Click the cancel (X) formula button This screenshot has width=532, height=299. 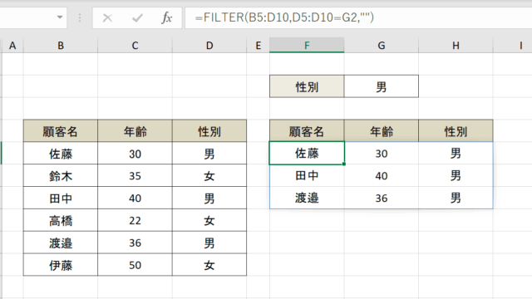click(107, 17)
